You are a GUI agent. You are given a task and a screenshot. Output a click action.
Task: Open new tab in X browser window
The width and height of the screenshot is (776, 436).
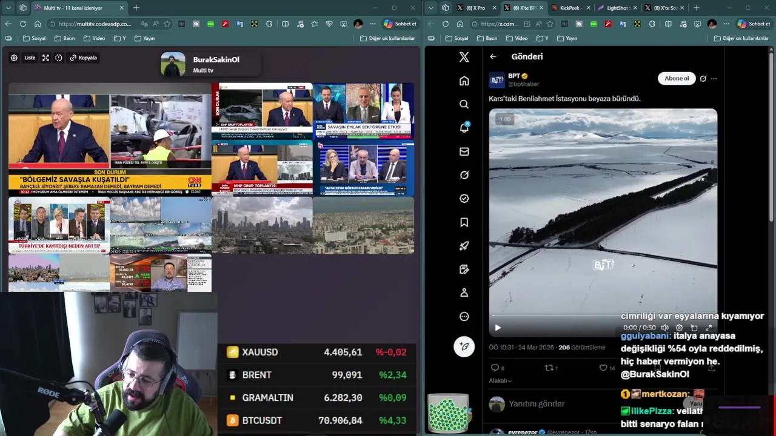pos(696,8)
